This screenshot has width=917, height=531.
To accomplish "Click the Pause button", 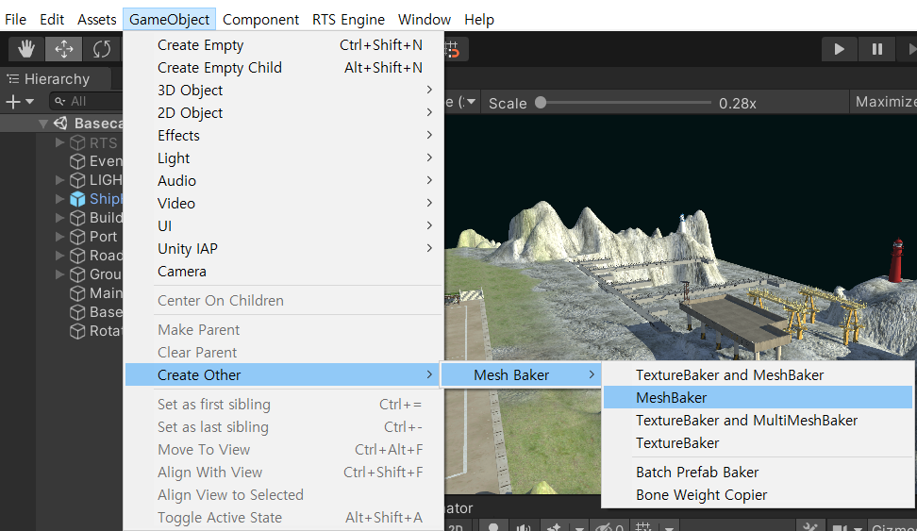I will pos(876,49).
